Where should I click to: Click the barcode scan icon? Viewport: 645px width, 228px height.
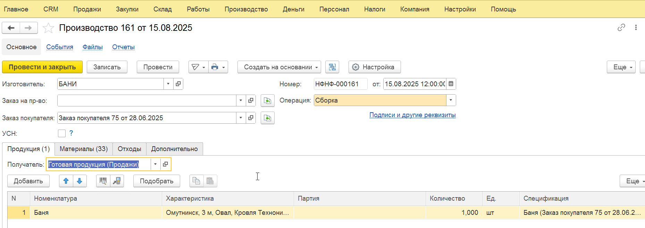[103, 181]
